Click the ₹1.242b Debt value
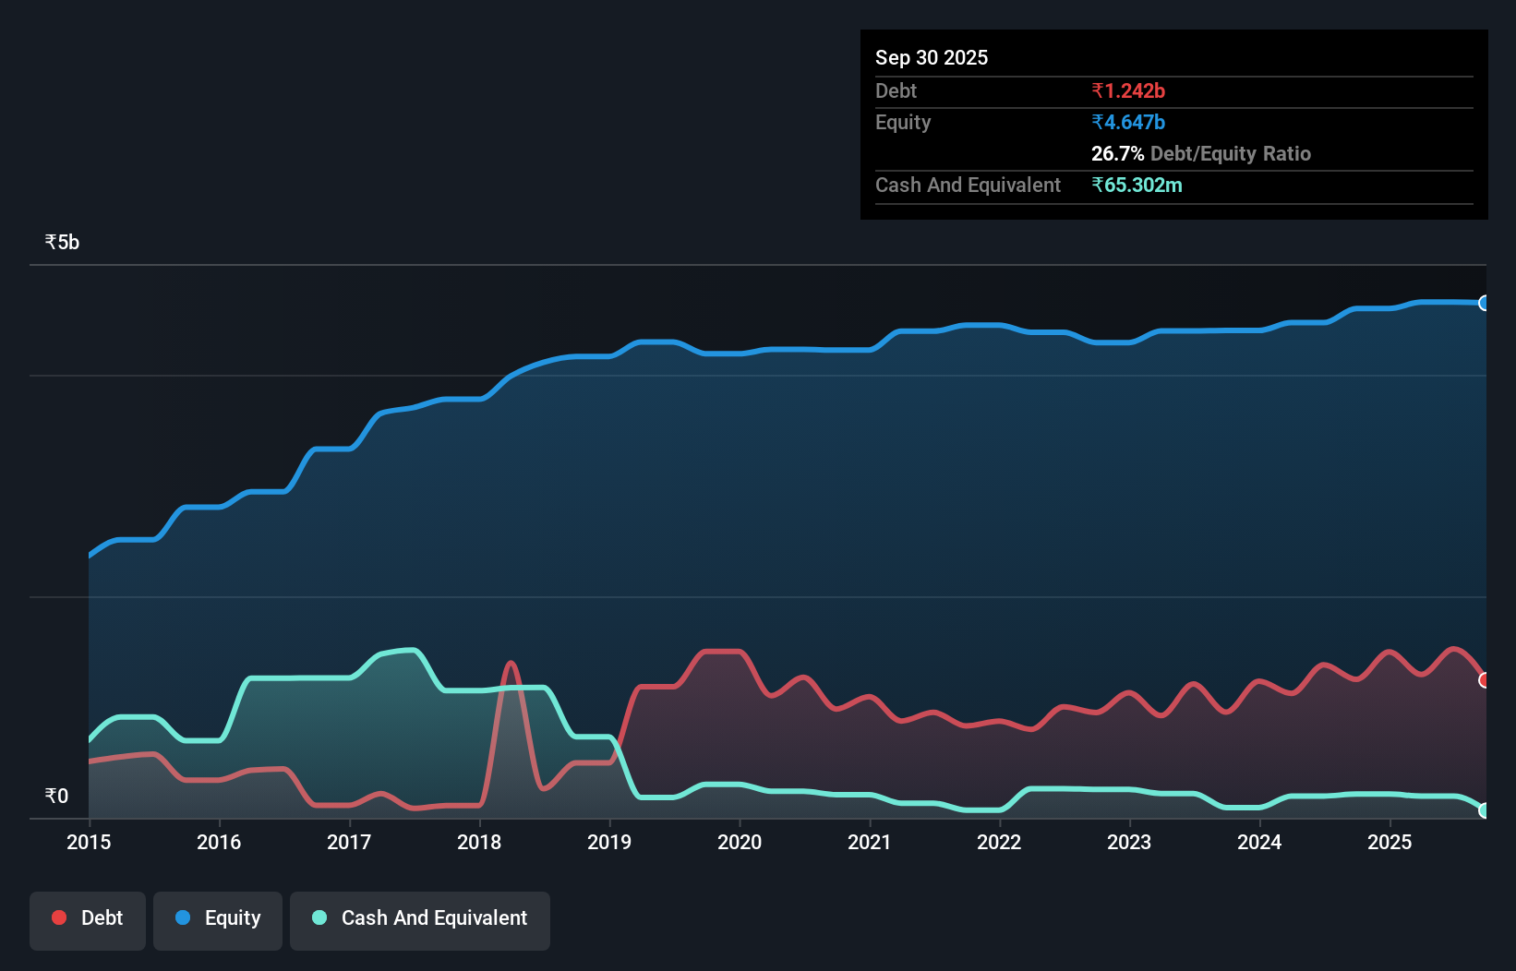 click(x=1128, y=90)
